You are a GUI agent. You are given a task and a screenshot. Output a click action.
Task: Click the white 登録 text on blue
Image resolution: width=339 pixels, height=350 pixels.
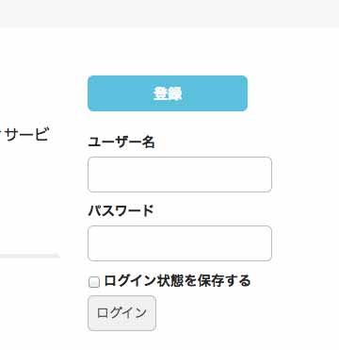[x=168, y=93]
